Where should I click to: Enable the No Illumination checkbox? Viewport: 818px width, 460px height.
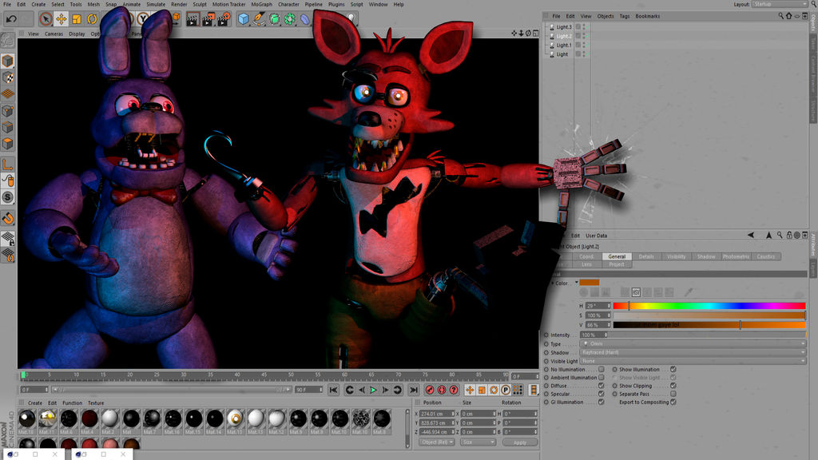(x=602, y=369)
